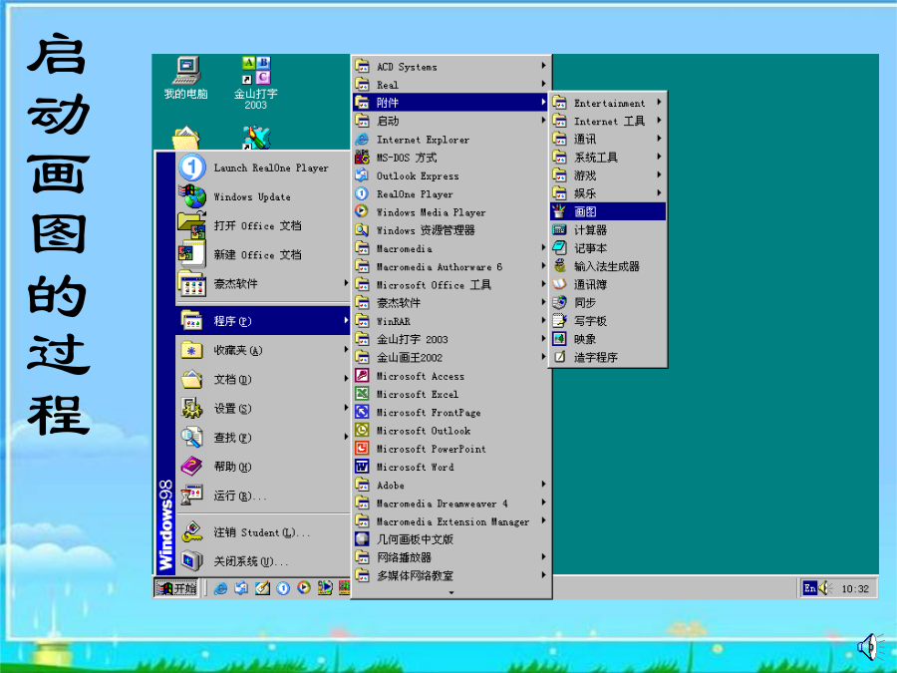
Task: Open 帮助(H) from Start menu
Action: (262, 466)
